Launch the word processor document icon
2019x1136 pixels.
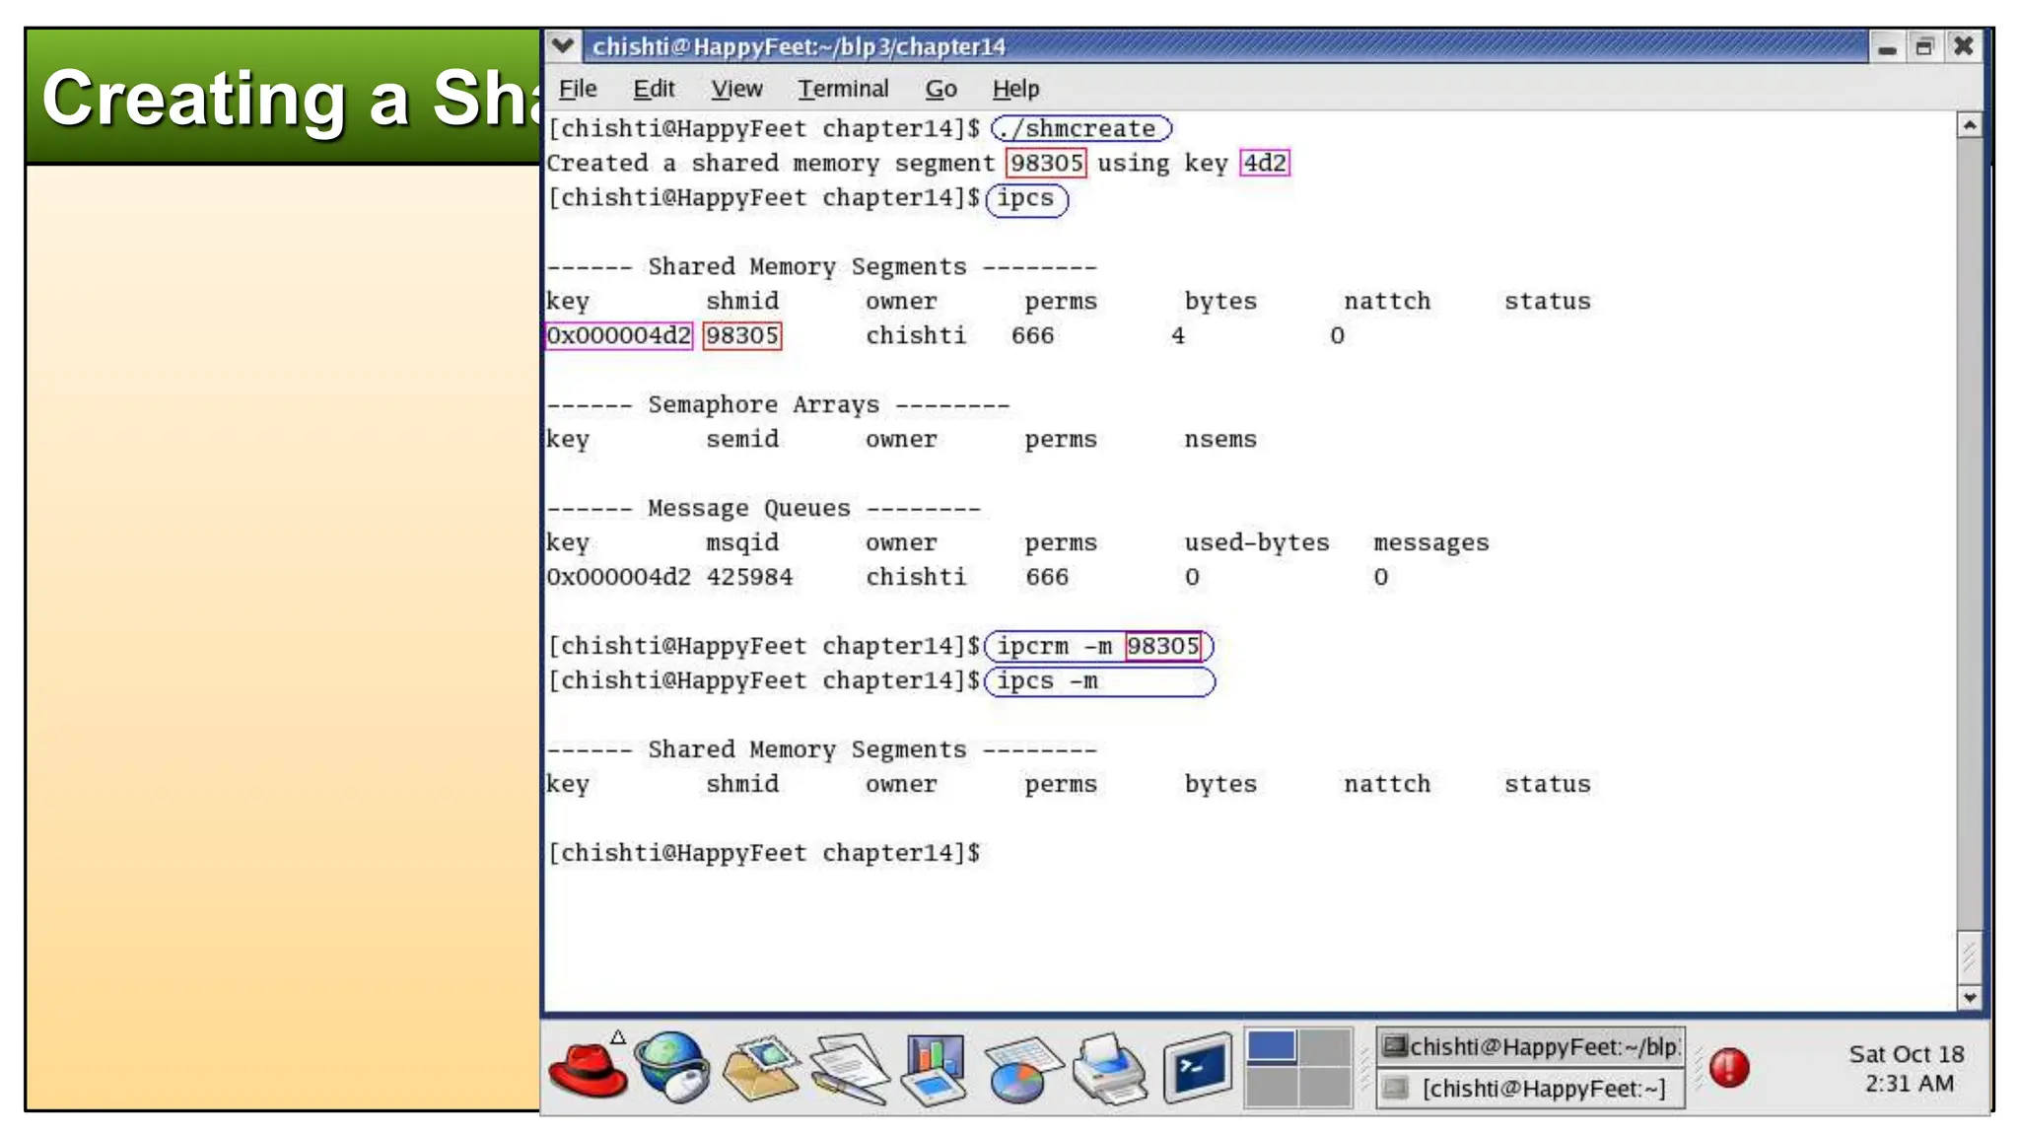(848, 1069)
